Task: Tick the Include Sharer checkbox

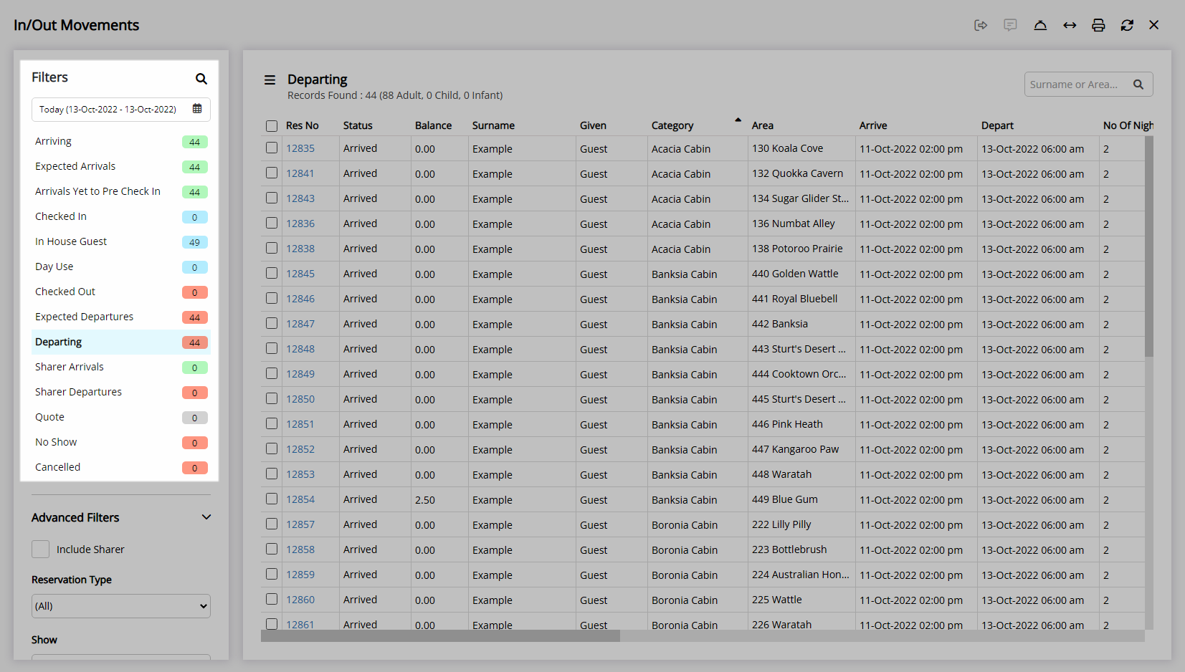Action: [41, 549]
